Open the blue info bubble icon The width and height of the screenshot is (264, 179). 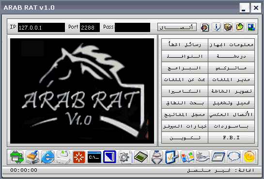tap(217, 27)
